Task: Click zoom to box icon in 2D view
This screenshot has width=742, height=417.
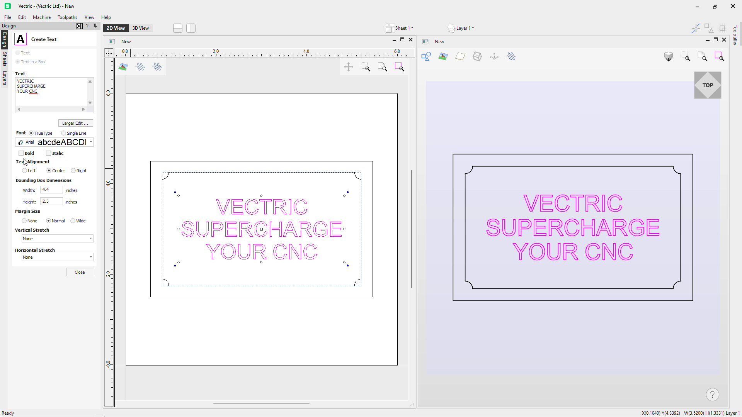Action: tap(365, 67)
